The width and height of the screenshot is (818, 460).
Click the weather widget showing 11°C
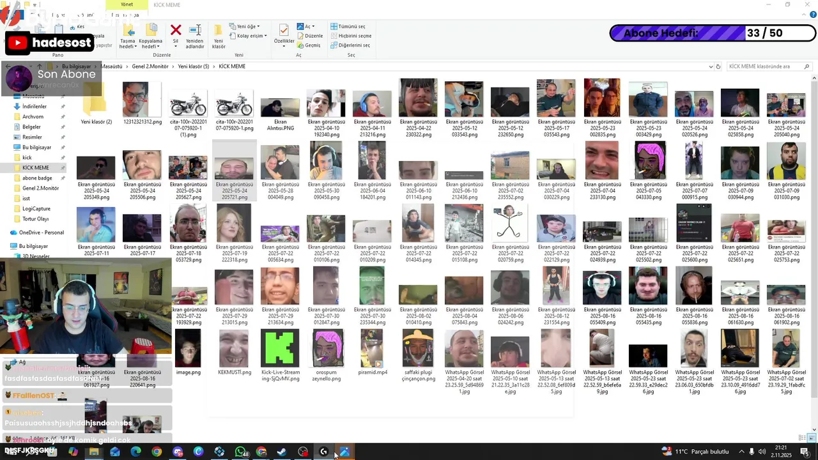click(x=695, y=452)
